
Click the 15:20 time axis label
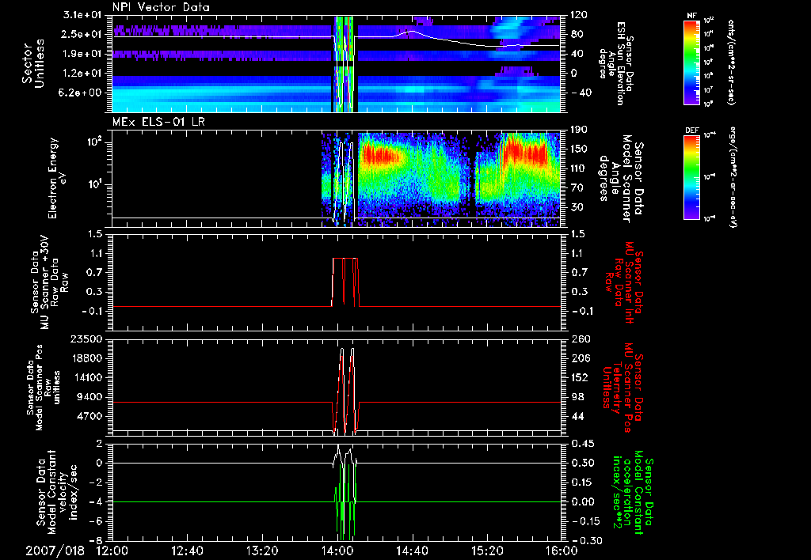(486, 550)
